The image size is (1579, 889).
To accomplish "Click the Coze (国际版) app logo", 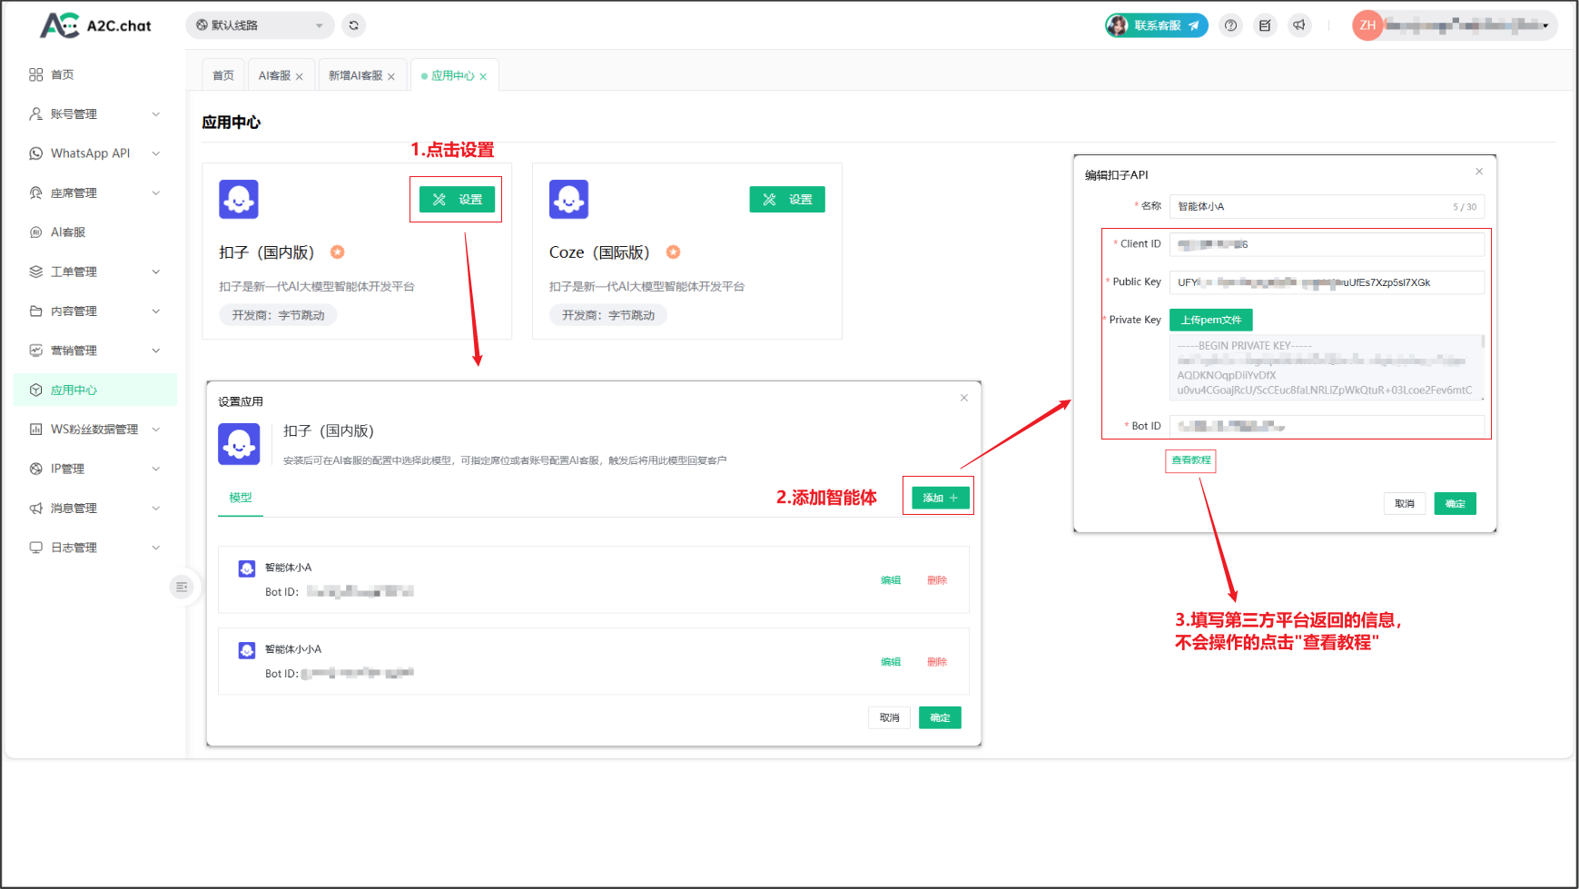I will click(568, 200).
